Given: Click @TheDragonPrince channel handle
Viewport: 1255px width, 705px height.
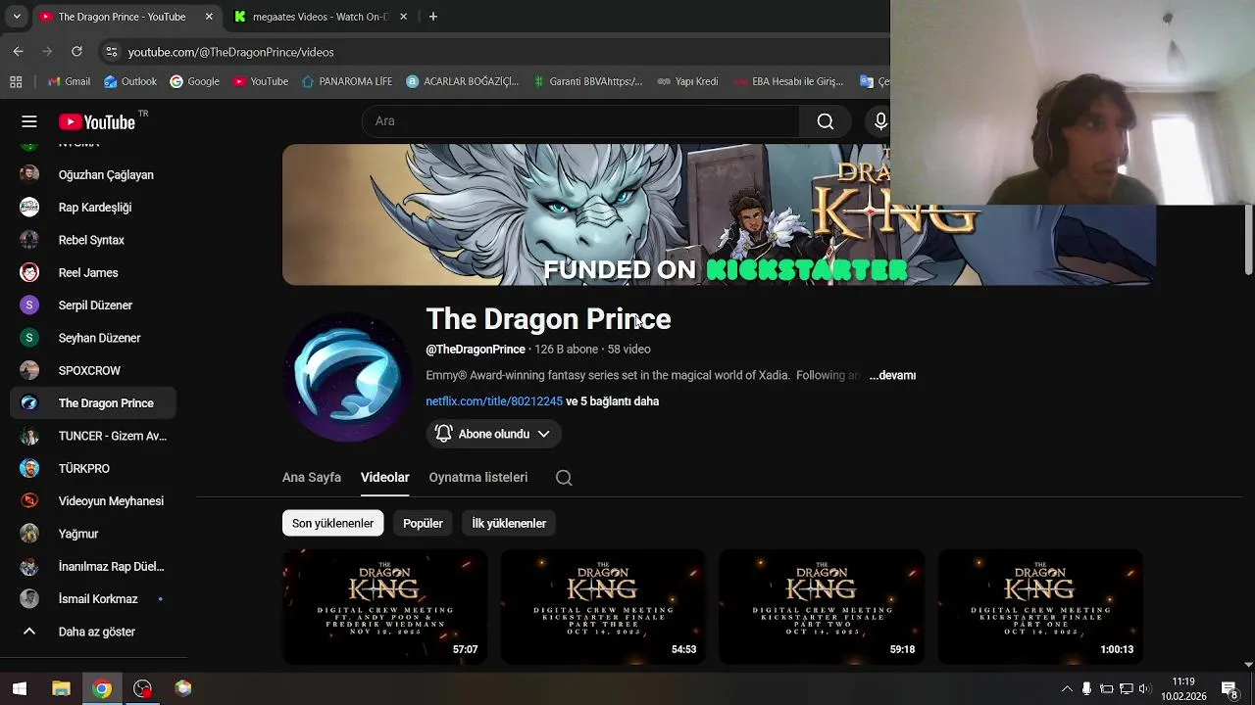Looking at the screenshot, I should point(476,350).
